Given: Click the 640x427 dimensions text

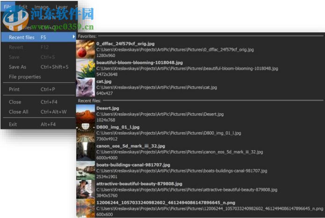Looking at the screenshot, I should [x=104, y=94].
